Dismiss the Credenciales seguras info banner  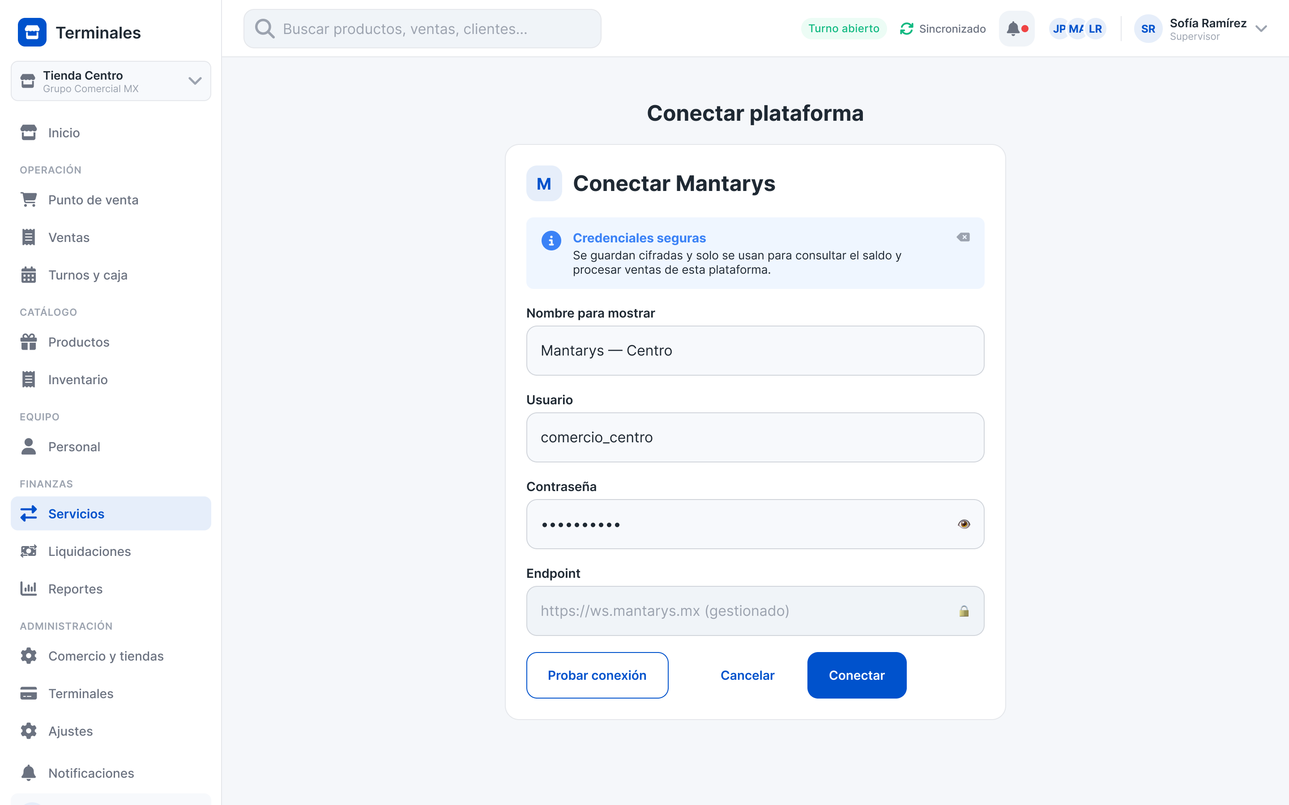click(963, 237)
